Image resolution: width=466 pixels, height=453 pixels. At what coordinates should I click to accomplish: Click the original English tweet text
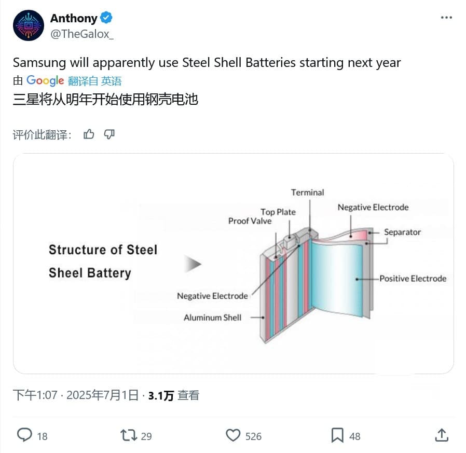(207, 63)
